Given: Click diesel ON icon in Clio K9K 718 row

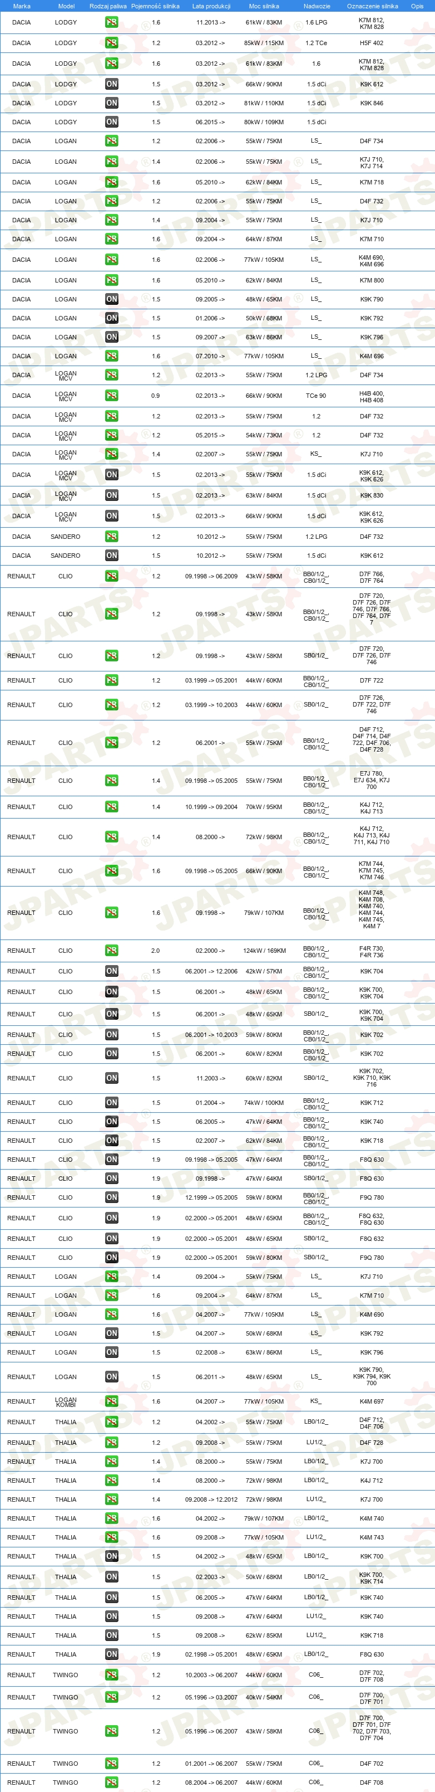Looking at the screenshot, I should [x=111, y=1140].
